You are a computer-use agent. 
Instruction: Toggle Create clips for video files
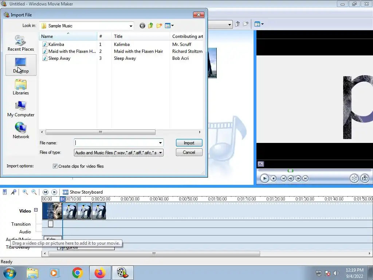click(55, 166)
